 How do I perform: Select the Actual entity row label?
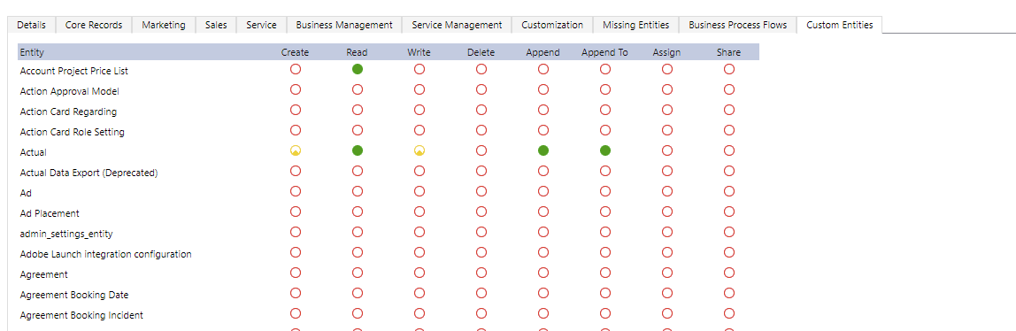point(34,152)
